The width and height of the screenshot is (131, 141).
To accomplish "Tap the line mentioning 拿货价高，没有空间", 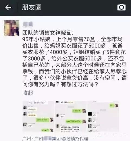I will point(74,78).
